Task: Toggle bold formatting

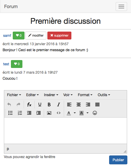Action: (49, 105)
